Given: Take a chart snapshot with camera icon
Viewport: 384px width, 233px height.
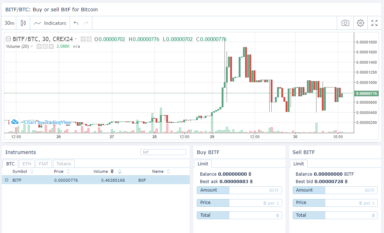Looking at the screenshot, I should (345, 23).
